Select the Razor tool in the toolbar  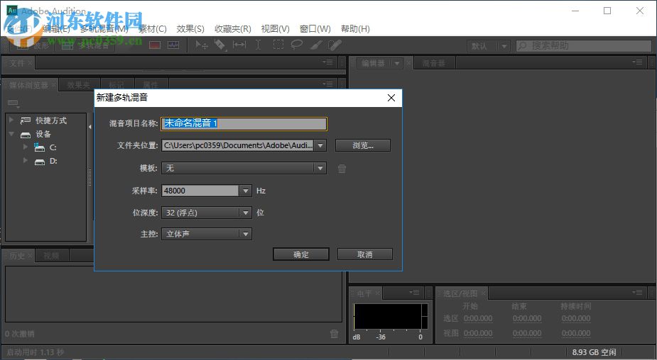[220, 45]
